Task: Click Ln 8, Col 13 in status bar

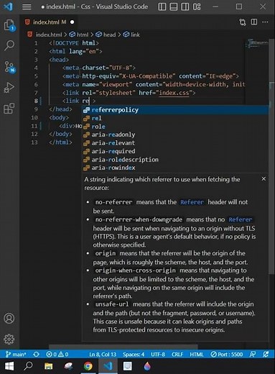Action: (x=103, y=354)
